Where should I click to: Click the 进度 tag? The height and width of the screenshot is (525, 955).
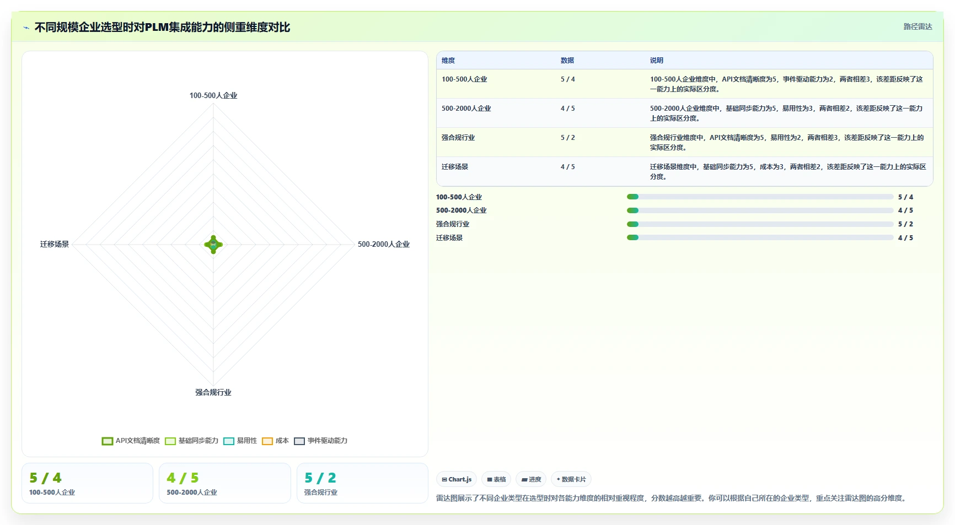532,479
